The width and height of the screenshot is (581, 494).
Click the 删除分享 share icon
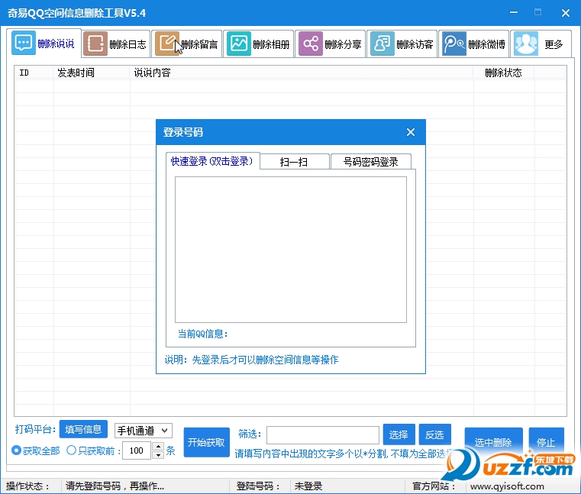[311, 44]
